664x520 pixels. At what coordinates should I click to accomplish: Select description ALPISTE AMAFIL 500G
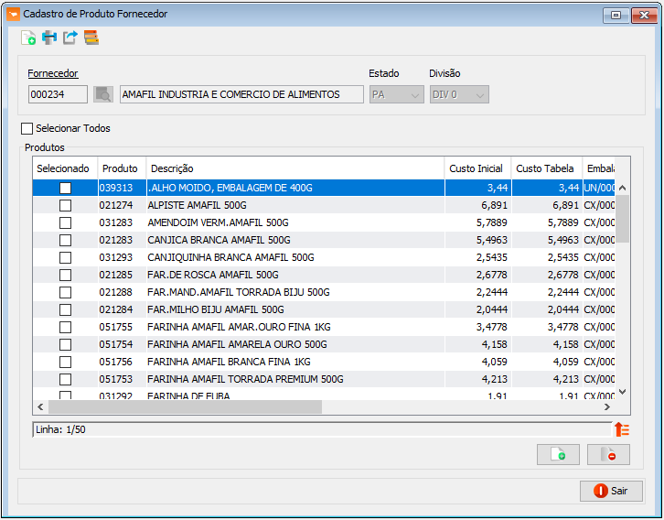click(x=197, y=206)
